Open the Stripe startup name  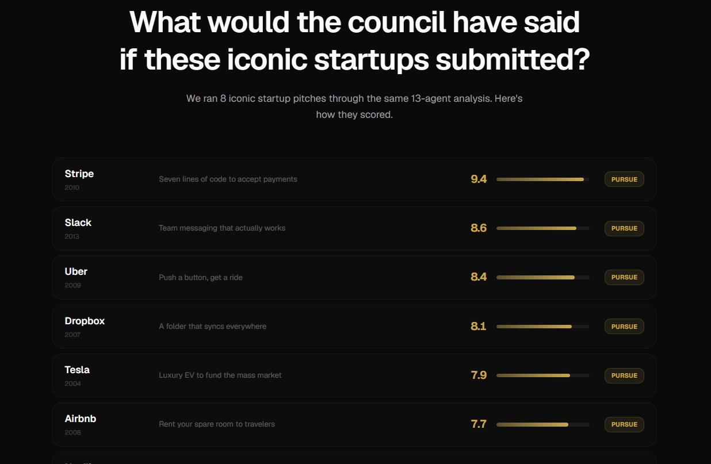click(x=79, y=174)
